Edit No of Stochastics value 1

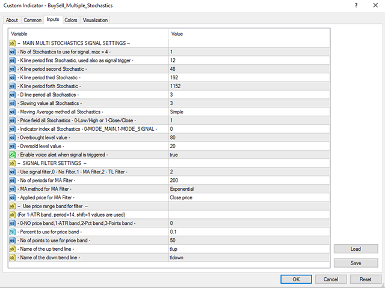(x=249, y=52)
